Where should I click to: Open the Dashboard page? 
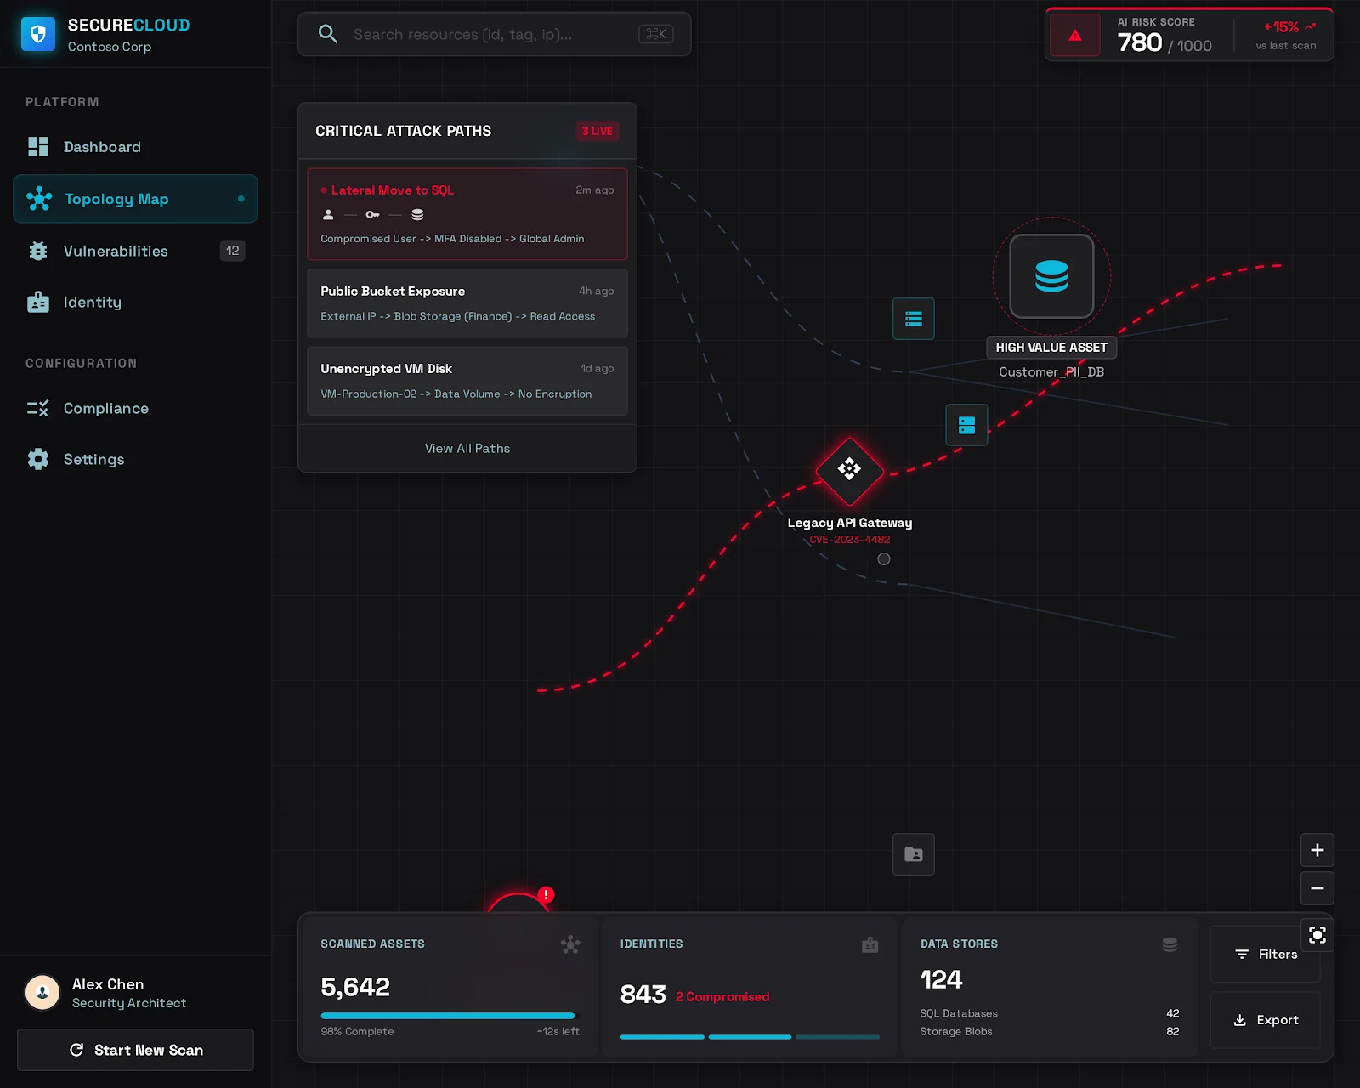pyautogui.click(x=135, y=147)
